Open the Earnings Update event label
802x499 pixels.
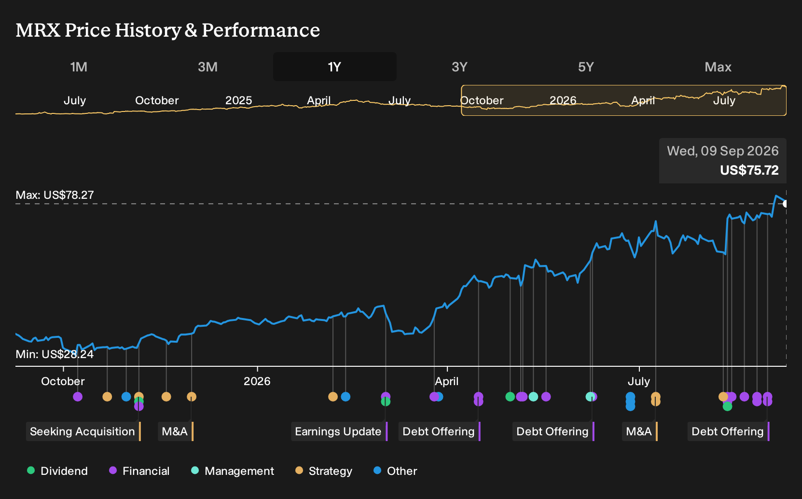[x=339, y=431]
